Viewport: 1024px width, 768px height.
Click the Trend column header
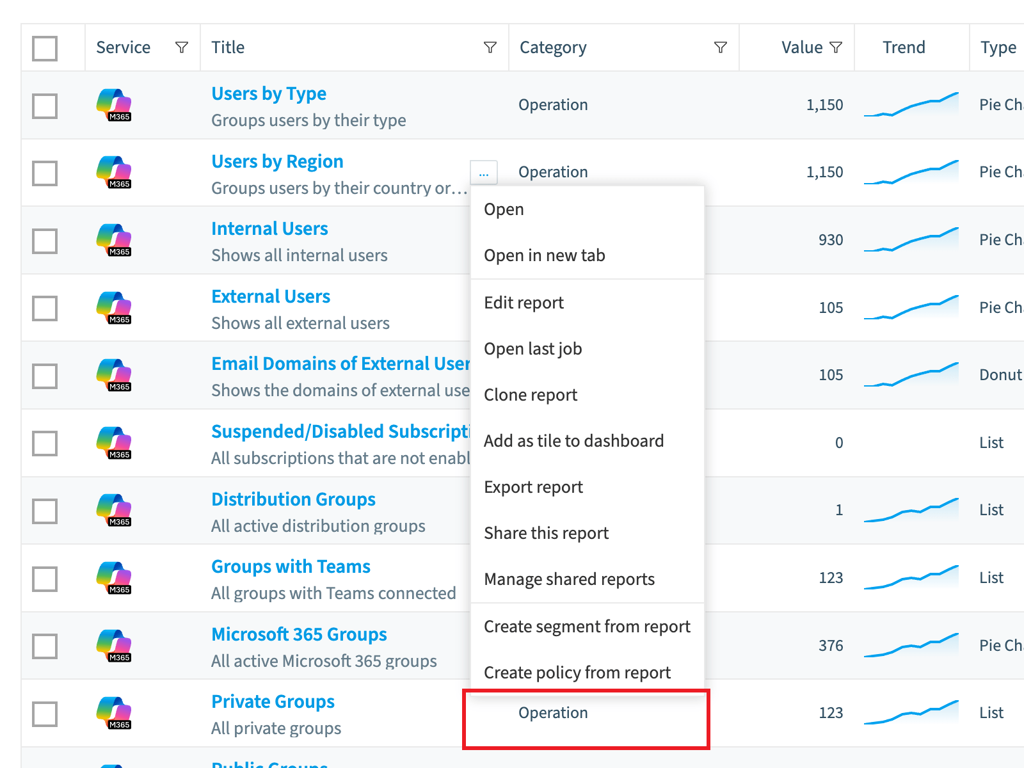click(x=904, y=47)
